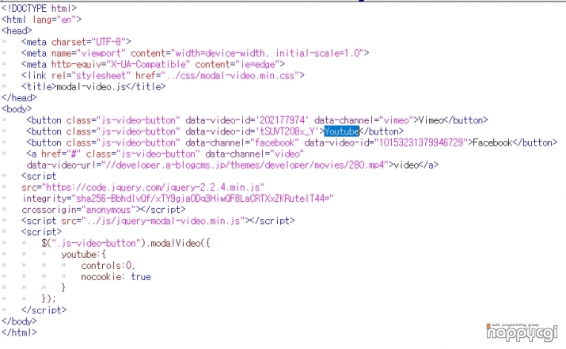Click the "viewport" meta name value
This screenshot has width=566, height=349.
coord(101,53)
